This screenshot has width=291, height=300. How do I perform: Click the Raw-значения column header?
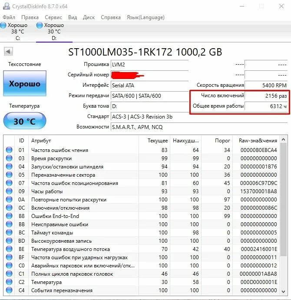tap(256, 141)
